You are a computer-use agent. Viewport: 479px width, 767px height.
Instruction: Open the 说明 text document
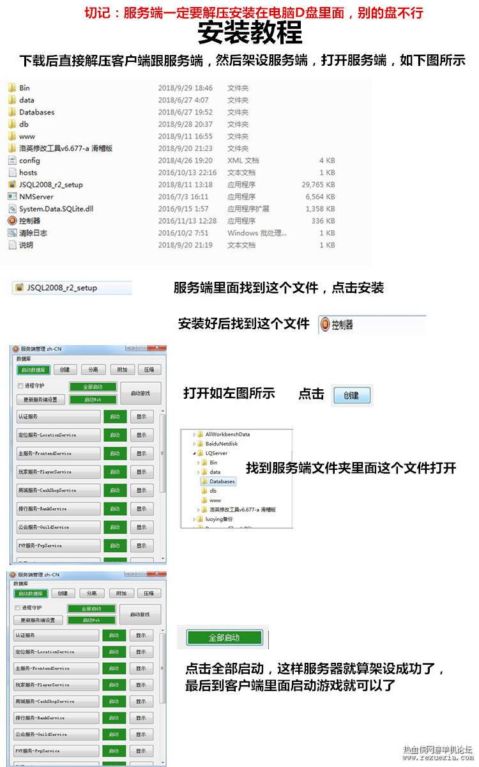pyautogui.click(x=26, y=245)
